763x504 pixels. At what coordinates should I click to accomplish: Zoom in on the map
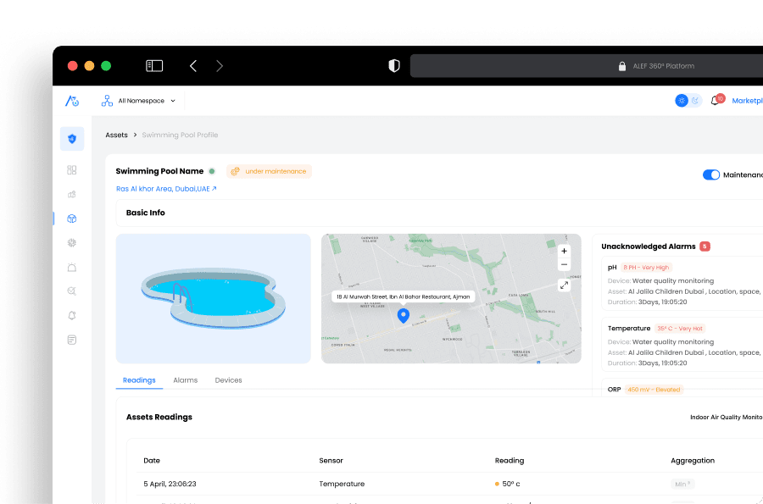[564, 251]
